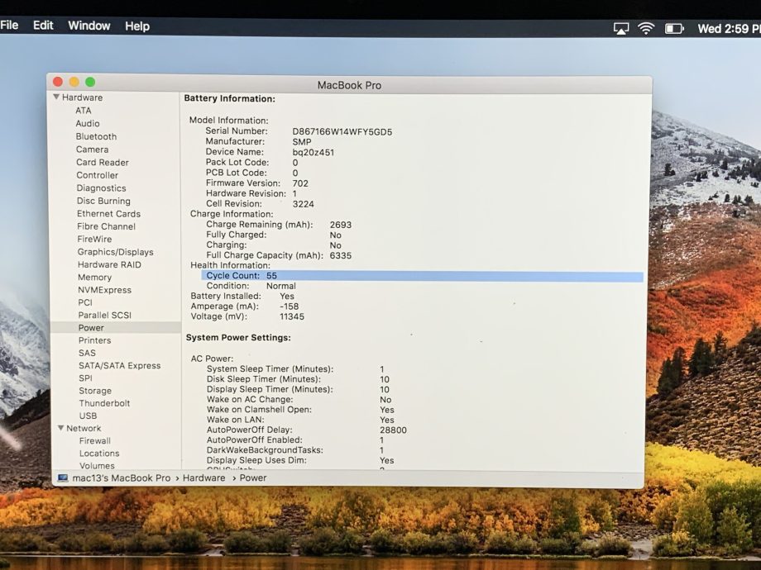
Task: Click Hardware in the bottom path bar
Action: 203,478
